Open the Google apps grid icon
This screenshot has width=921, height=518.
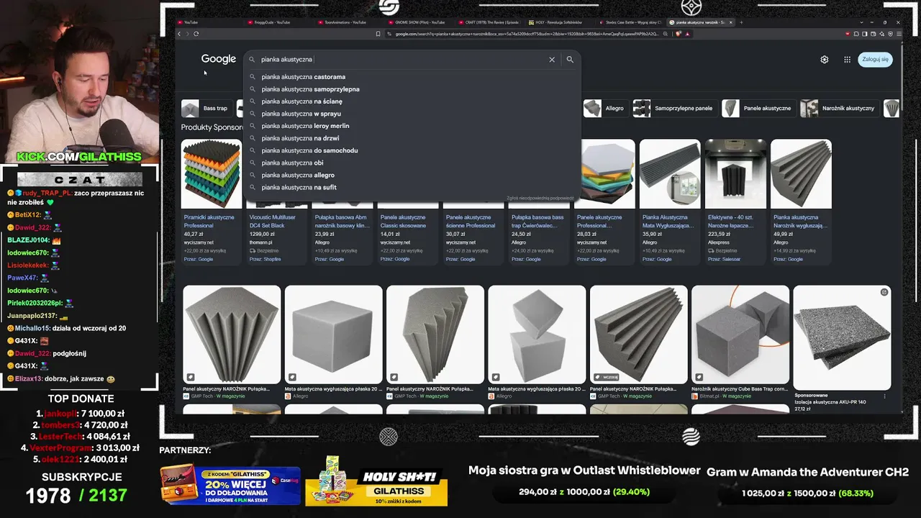[x=848, y=60]
